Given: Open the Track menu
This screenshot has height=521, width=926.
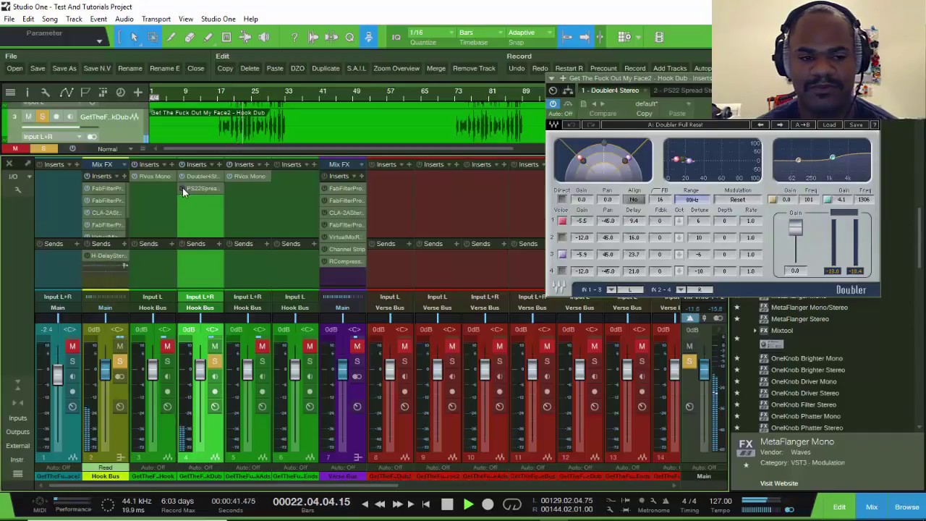Looking at the screenshot, I should tap(74, 19).
